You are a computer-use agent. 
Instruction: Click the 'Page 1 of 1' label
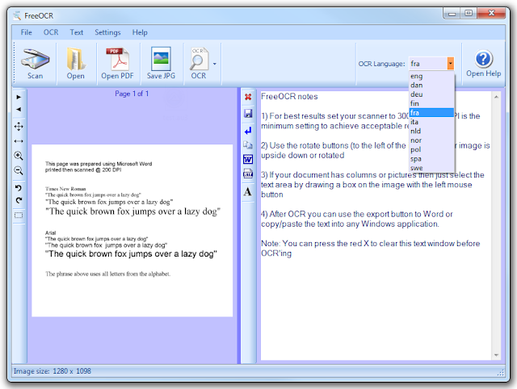132,94
